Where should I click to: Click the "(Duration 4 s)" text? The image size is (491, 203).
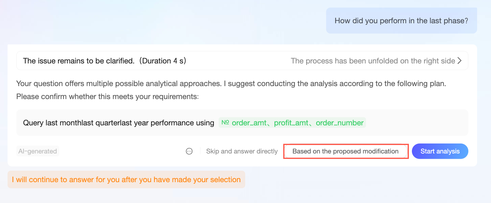[x=163, y=61]
